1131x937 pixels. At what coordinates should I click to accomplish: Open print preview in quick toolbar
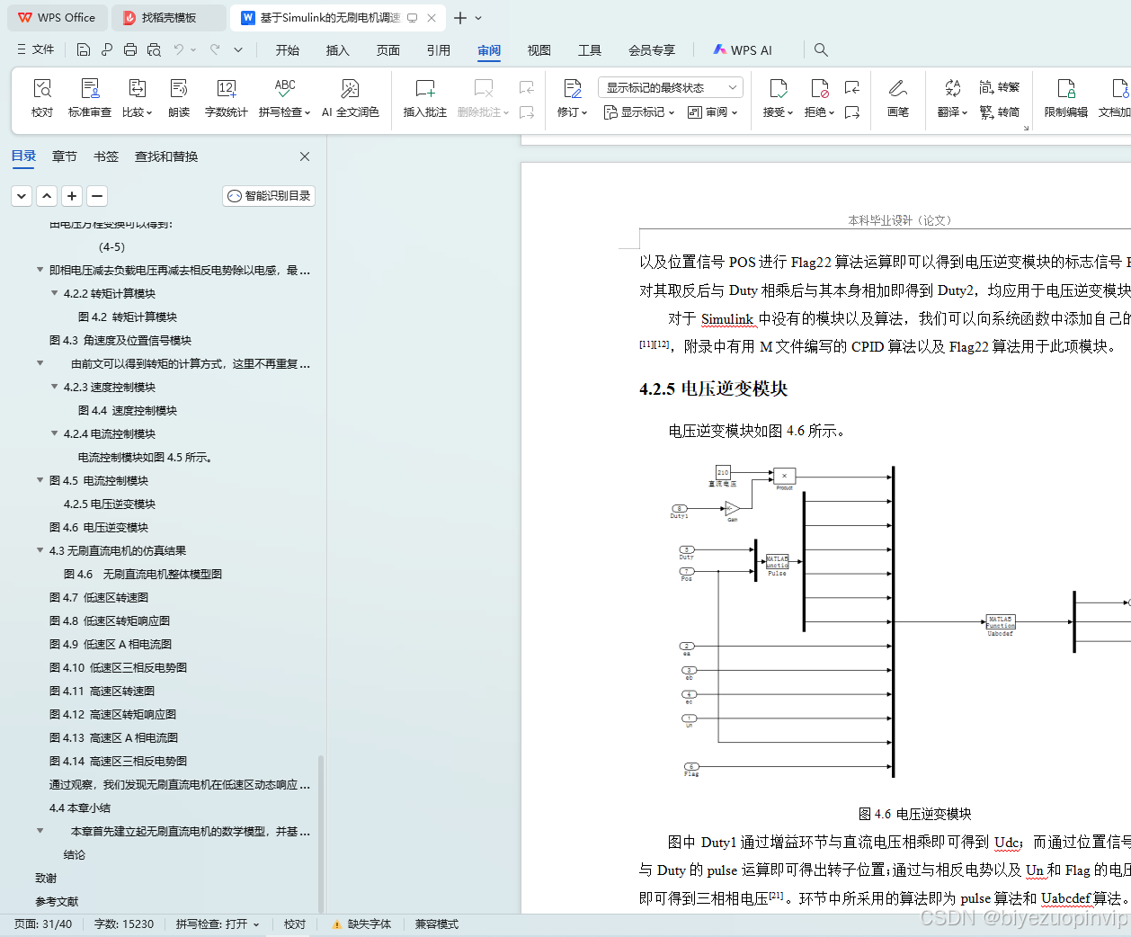click(154, 49)
